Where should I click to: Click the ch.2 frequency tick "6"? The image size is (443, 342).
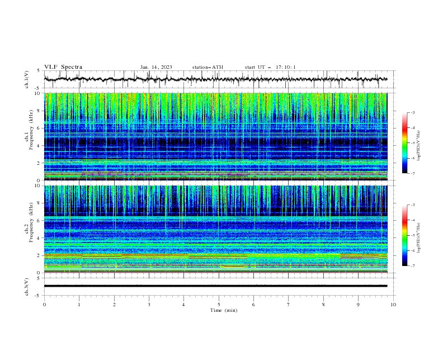[39, 221]
